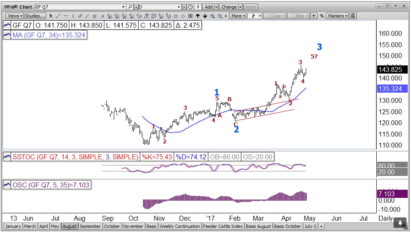Pick the trend line drawing tool

pyautogui.click(x=58, y=16)
